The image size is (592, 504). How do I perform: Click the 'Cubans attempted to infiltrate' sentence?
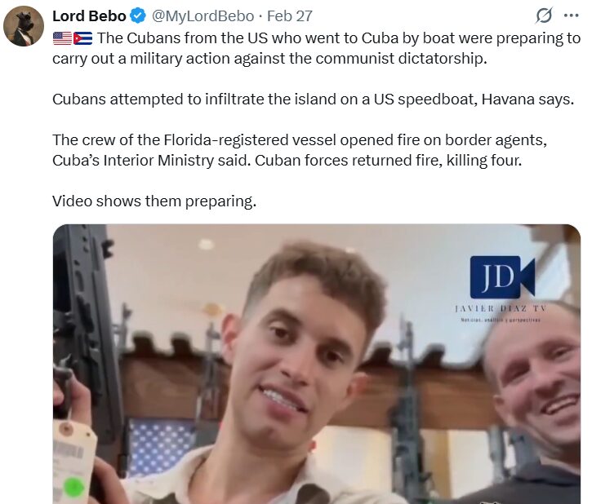(313, 99)
